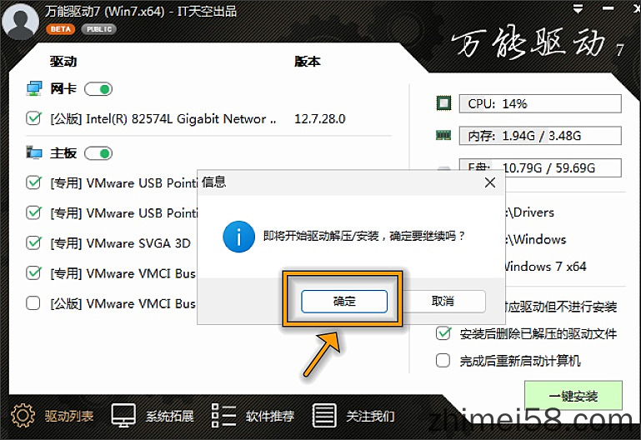Click the list icon for 软件推荐

pos(223,416)
